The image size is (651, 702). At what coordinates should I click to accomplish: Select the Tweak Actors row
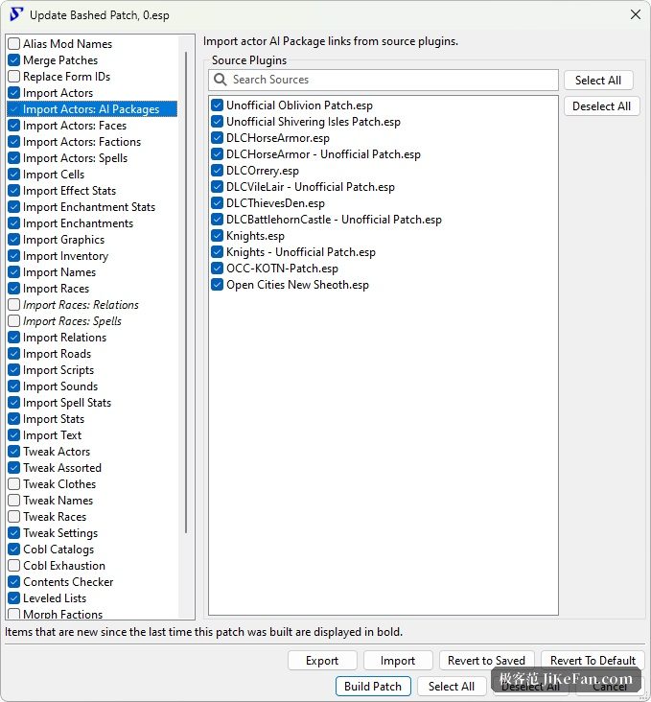pos(92,452)
